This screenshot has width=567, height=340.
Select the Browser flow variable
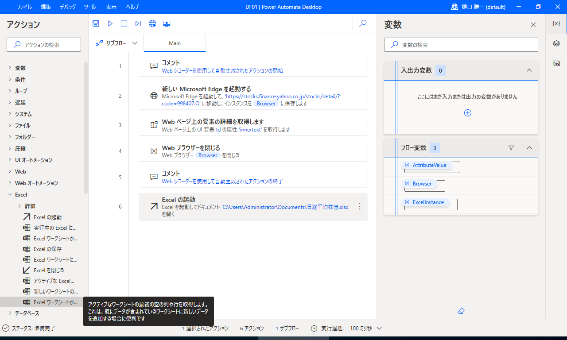pyautogui.click(x=419, y=184)
